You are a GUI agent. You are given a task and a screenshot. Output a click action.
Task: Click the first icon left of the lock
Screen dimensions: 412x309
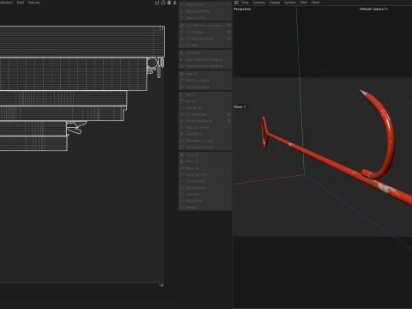(x=157, y=3)
